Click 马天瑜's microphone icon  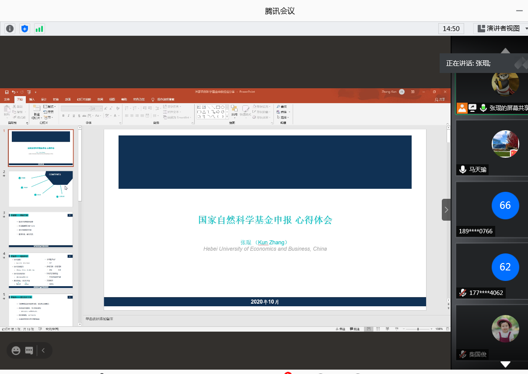(x=462, y=170)
